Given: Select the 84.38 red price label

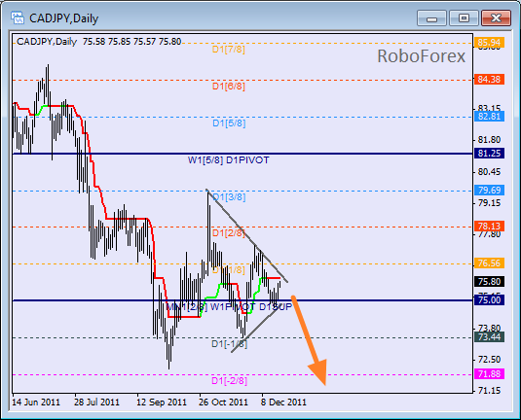Looking at the screenshot, I should pos(490,80).
